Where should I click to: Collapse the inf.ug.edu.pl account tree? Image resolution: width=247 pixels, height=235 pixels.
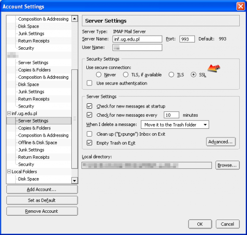point(9,113)
